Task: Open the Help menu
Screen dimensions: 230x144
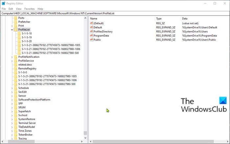Action: [40, 9]
